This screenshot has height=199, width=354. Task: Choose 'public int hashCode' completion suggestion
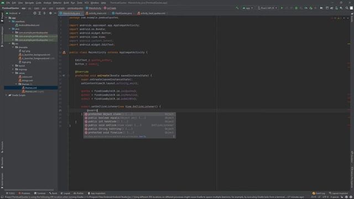[129, 122]
